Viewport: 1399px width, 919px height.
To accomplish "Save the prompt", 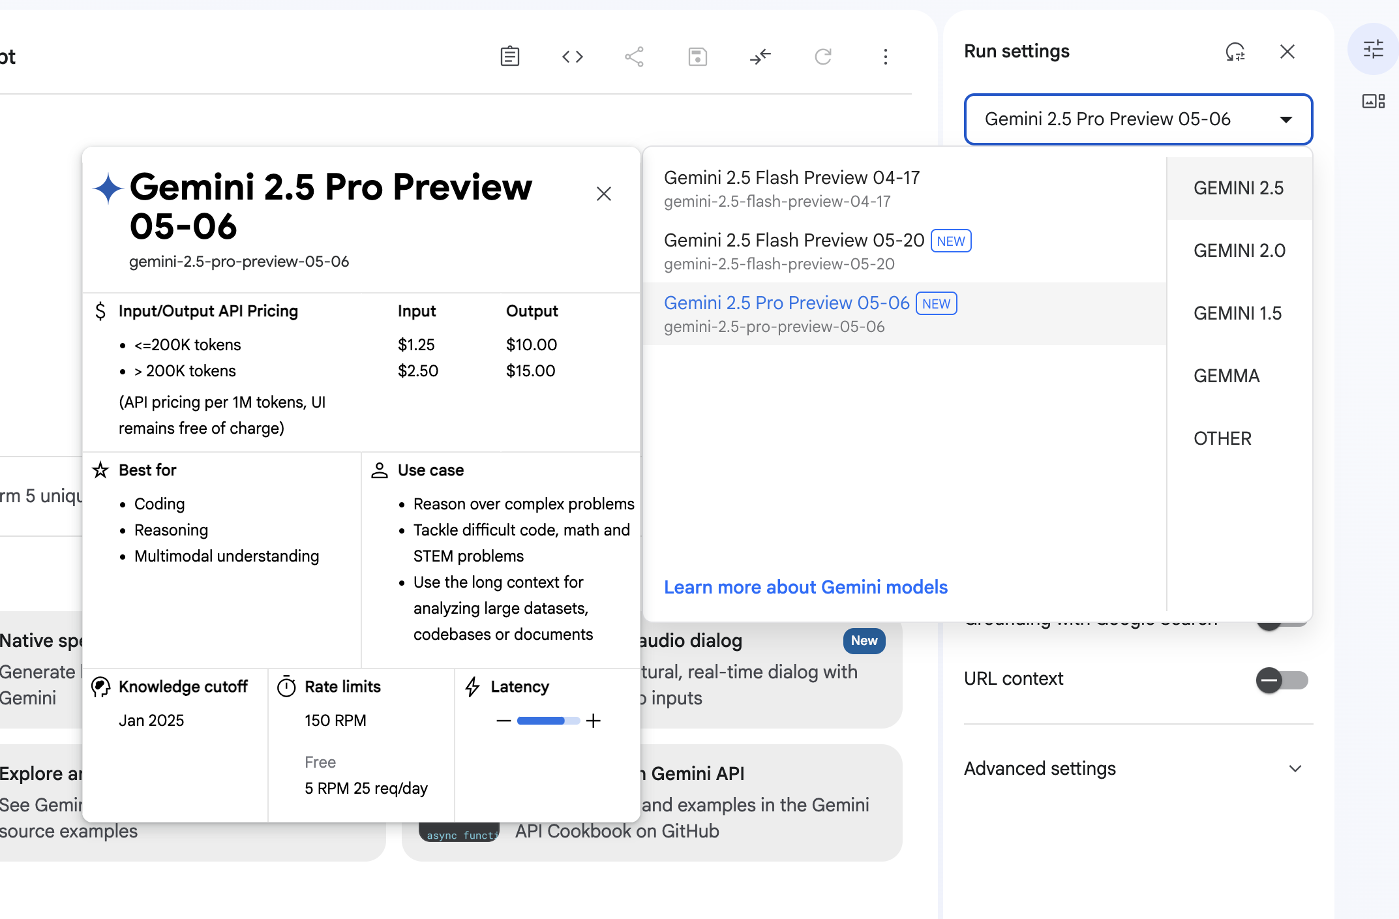I will tap(697, 57).
